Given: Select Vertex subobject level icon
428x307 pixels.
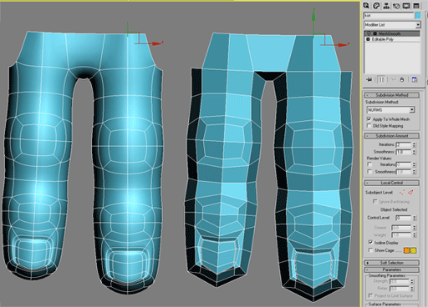Looking at the screenshot, I should point(402,192).
